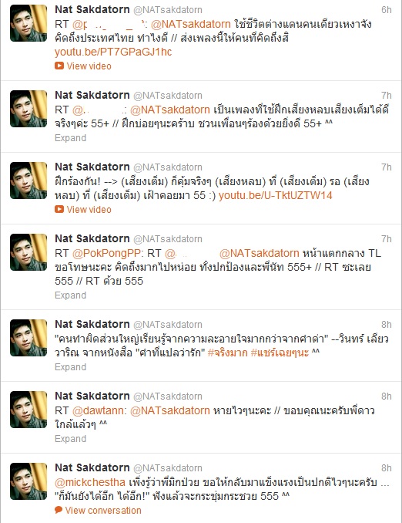
Task: Click @NATsakdatorn mention in the first tweet
Action: (x=190, y=25)
